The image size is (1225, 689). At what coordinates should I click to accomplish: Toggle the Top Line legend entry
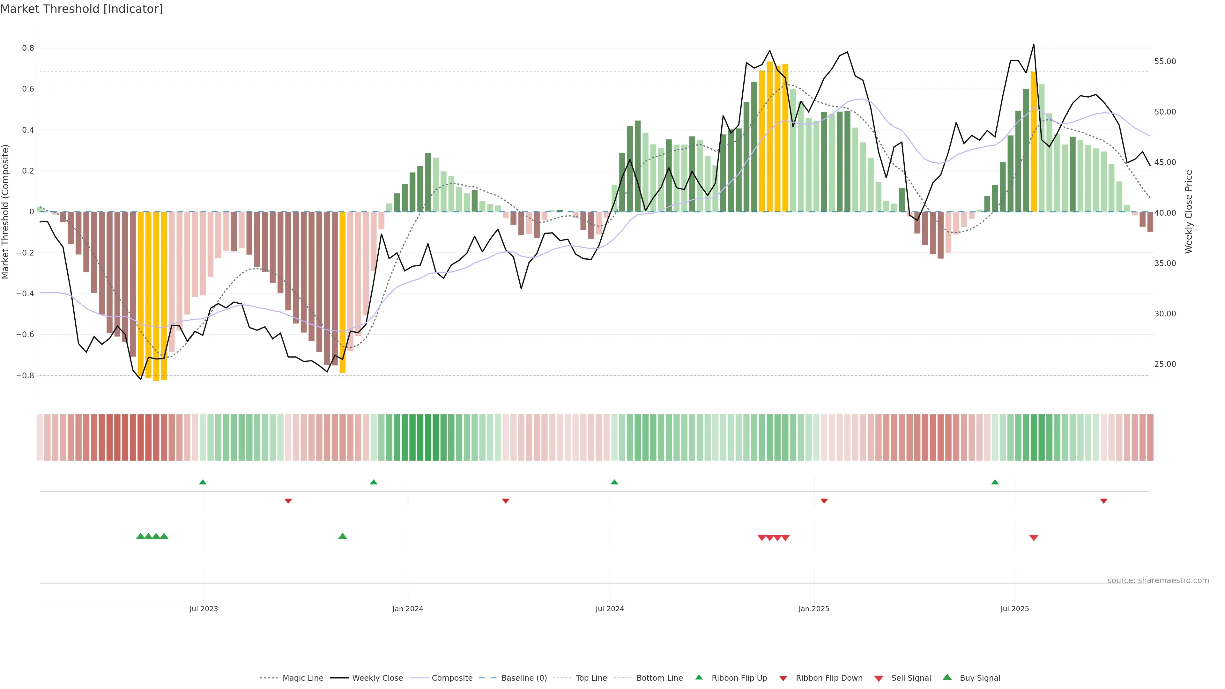591,678
